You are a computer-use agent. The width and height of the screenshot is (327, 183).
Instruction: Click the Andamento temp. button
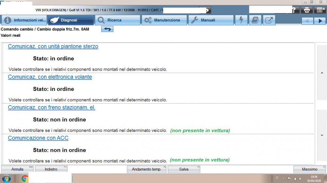(x=146, y=169)
